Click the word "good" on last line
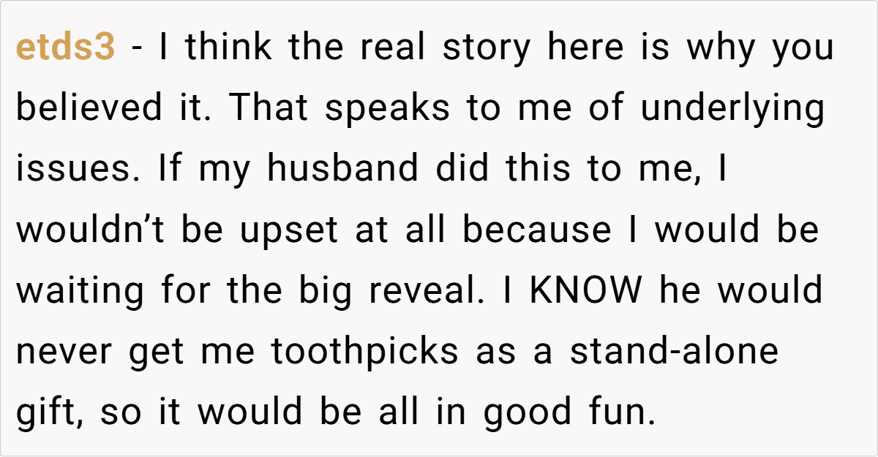The width and height of the screenshot is (878, 457). point(524,412)
